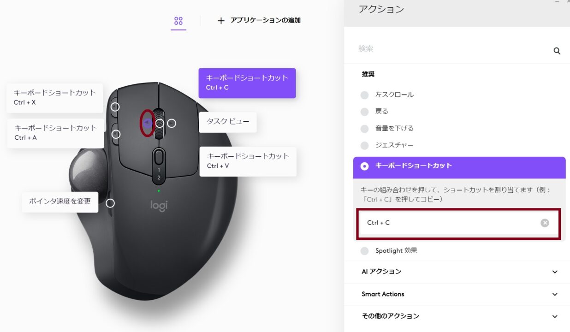Expand the その他のアクション section

coord(459,316)
